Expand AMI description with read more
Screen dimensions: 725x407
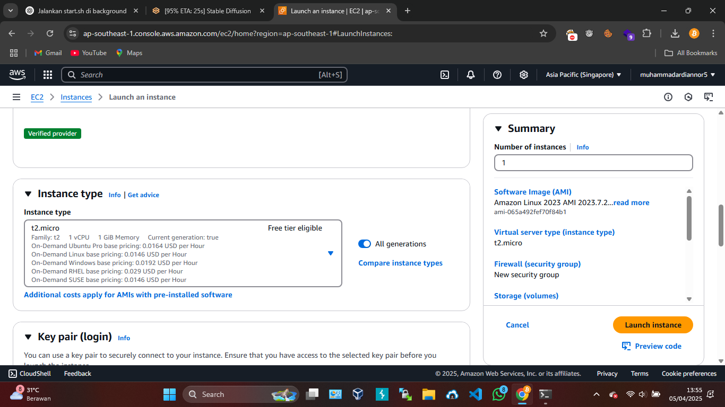point(631,202)
